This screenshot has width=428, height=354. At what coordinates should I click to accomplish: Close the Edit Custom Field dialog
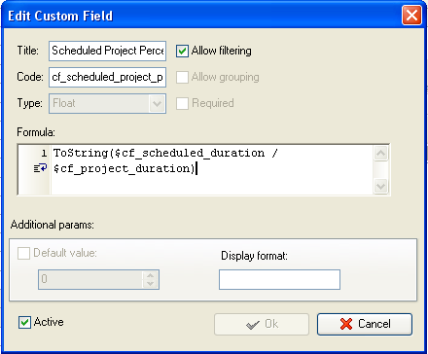coord(411,16)
